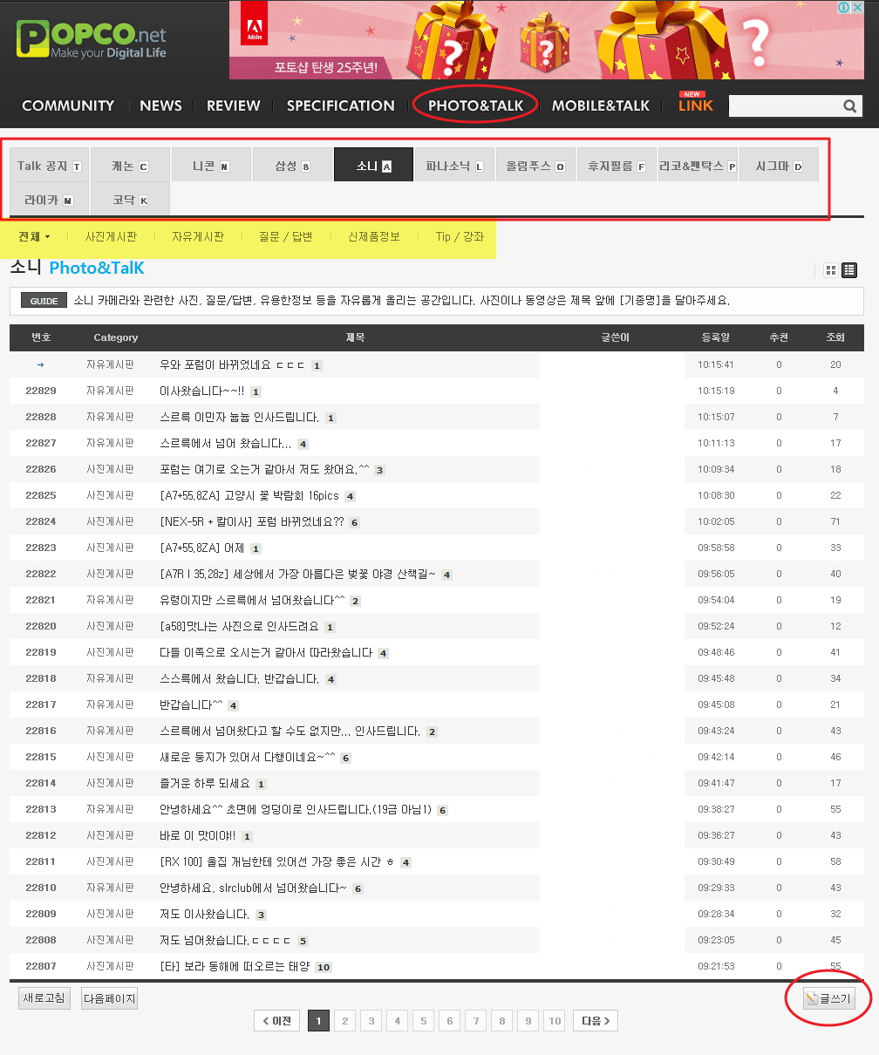
Task: Click the POPCO.net logo
Action: (x=91, y=39)
